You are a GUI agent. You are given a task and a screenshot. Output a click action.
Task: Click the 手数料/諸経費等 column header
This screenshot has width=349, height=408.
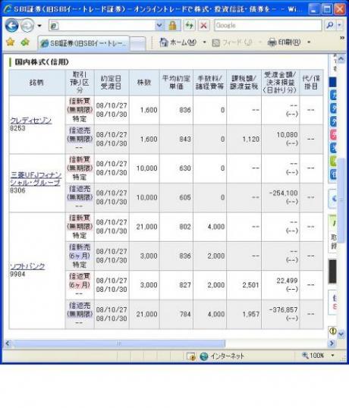point(209,83)
